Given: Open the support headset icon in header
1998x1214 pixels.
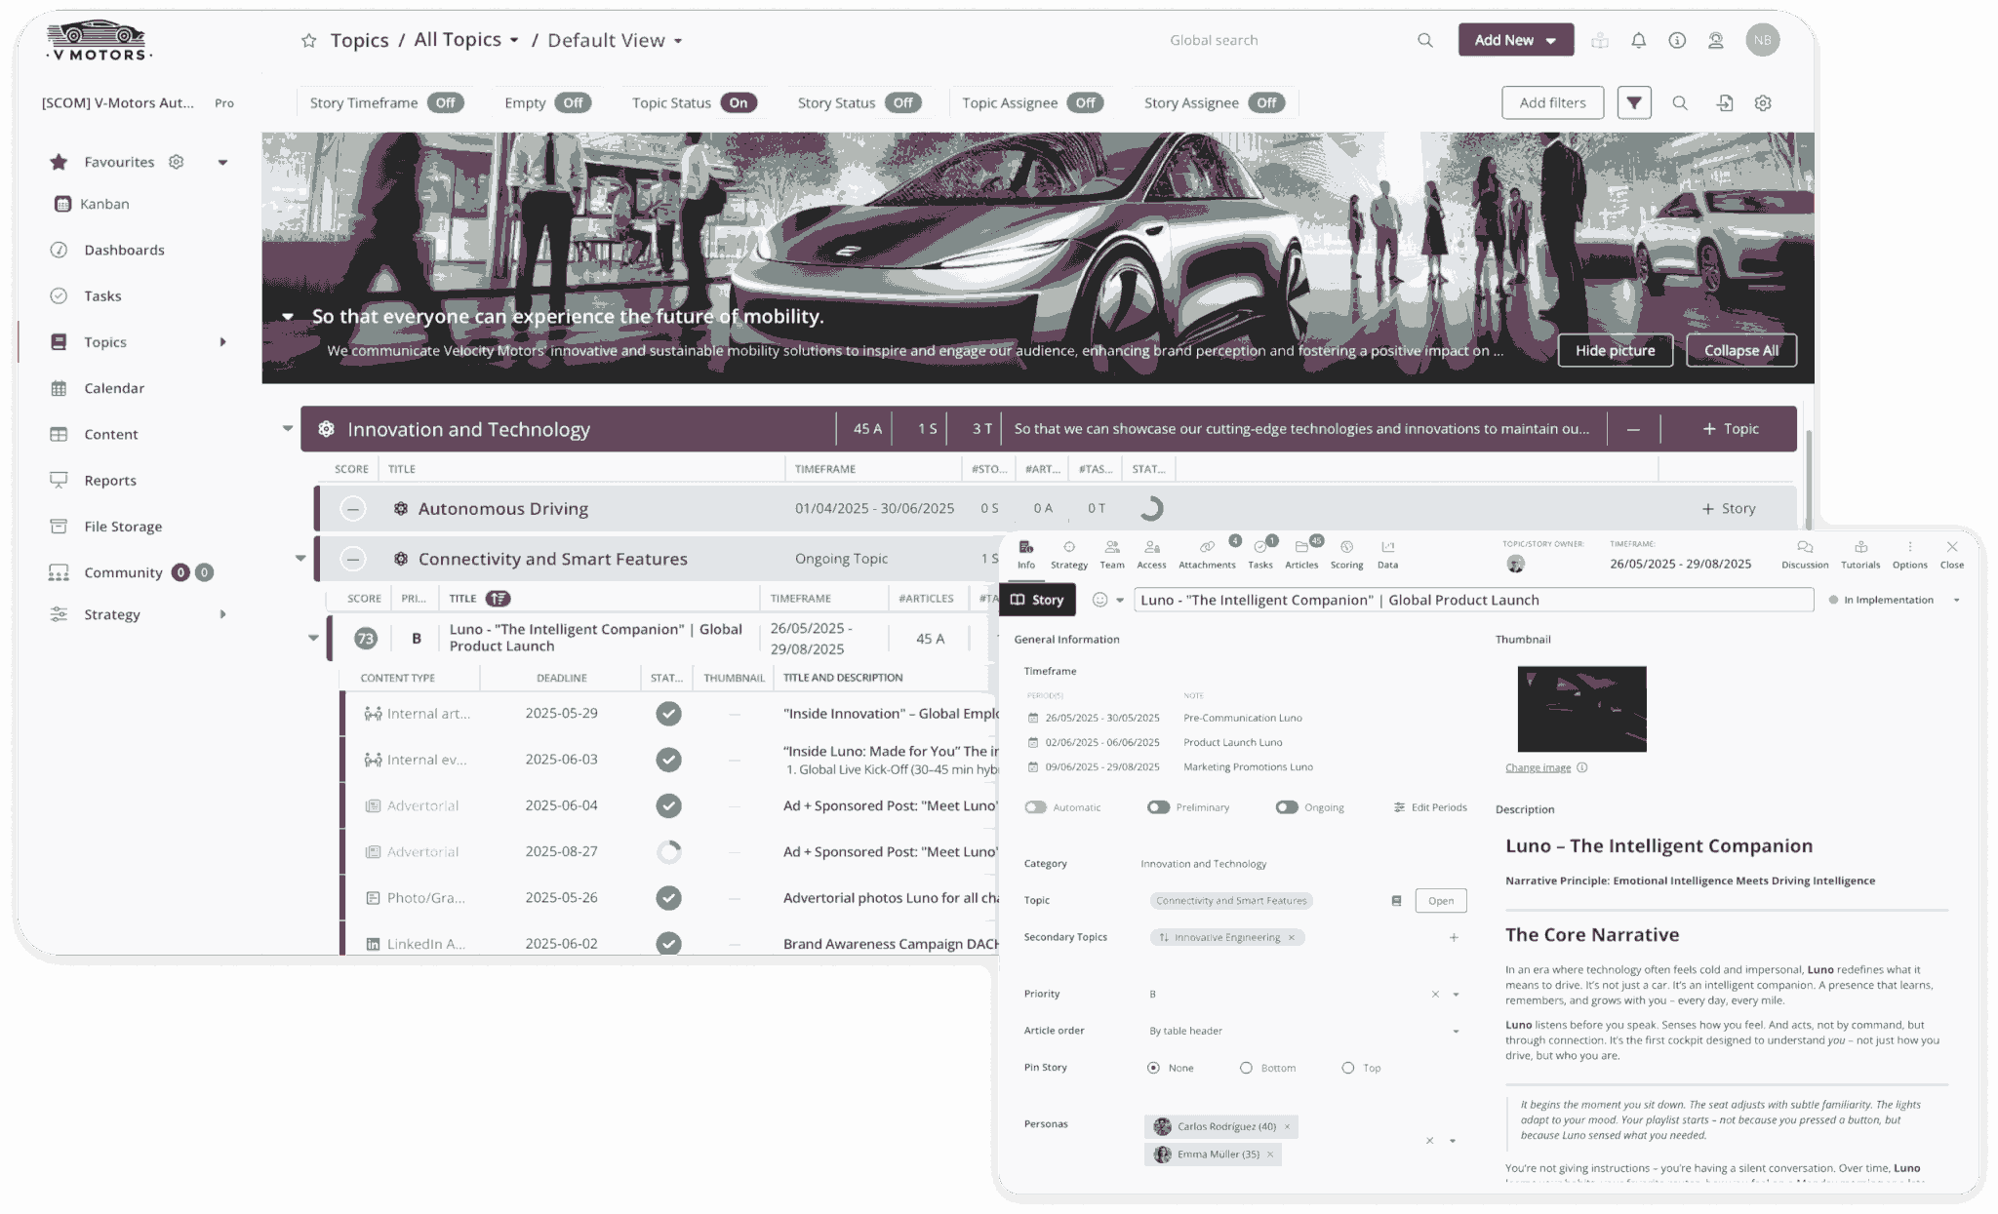Looking at the screenshot, I should pyautogui.click(x=1716, y=40).
